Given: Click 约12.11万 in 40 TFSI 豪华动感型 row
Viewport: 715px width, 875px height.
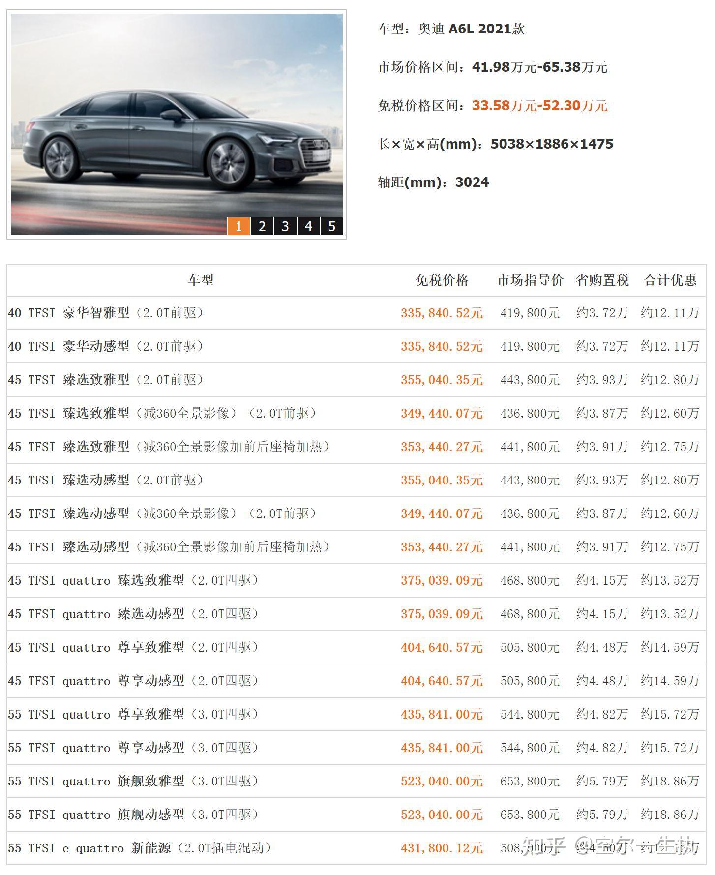Looking at the screenshot, I should coord(670,346).
